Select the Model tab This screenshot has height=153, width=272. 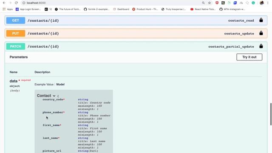pos(60,84)
